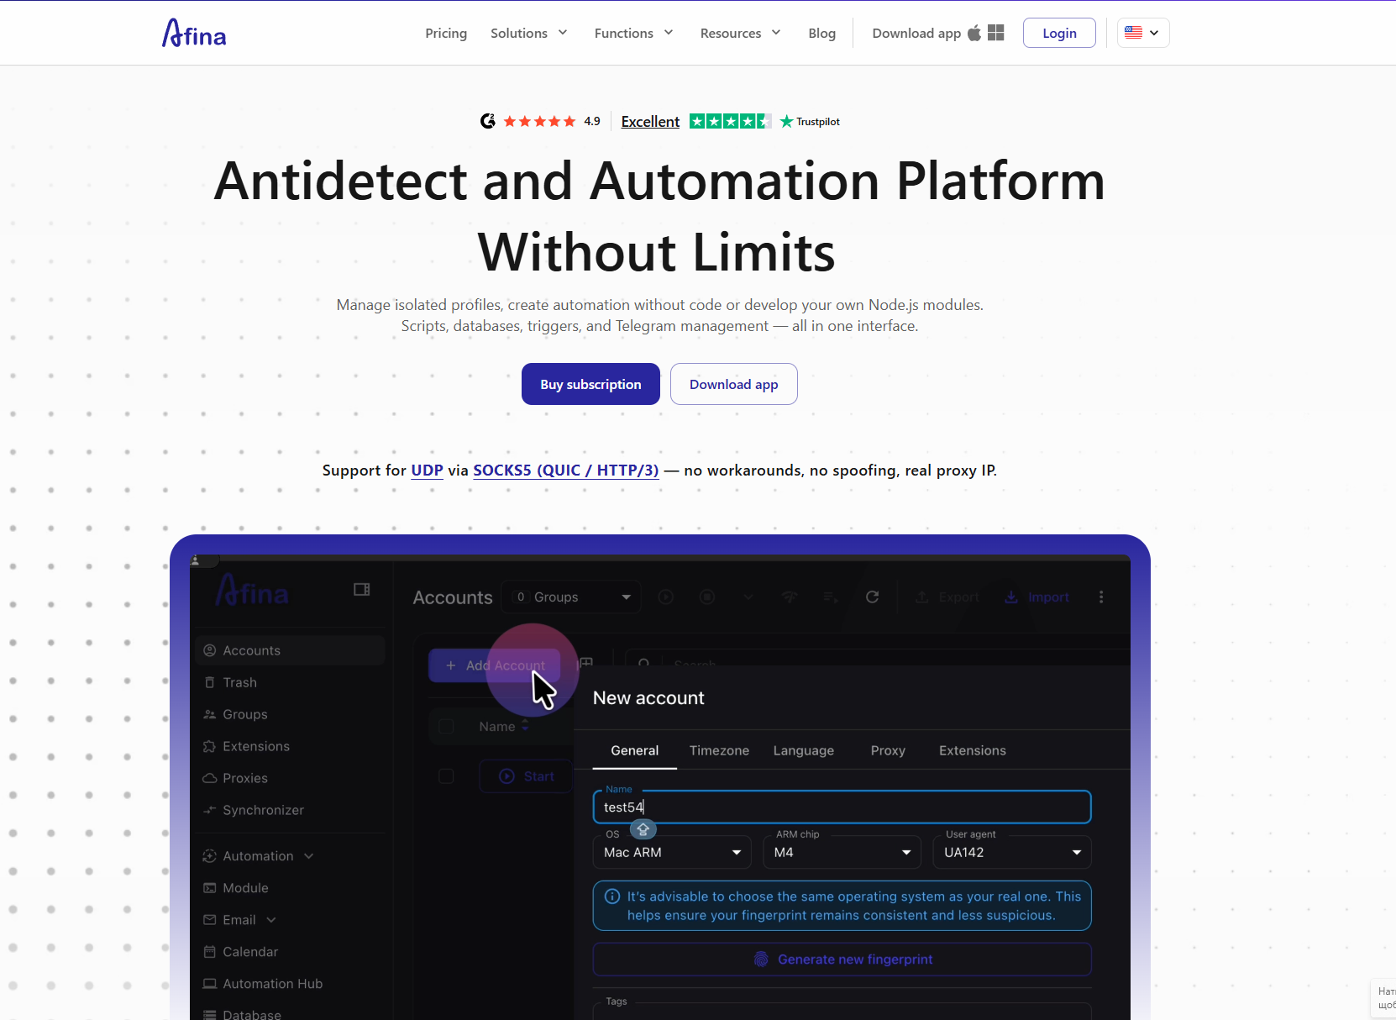The height and width of the screenshot is (1020, 1396).
Task: Click the refresh icon in Accounts toolbar
Action: [x=873, y=597]
